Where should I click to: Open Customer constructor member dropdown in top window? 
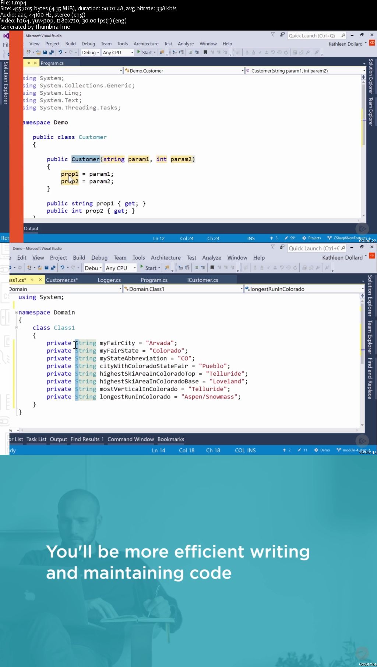pos(306,71)
